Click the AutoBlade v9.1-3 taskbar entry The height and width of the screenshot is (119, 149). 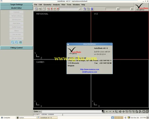(47, 118)
